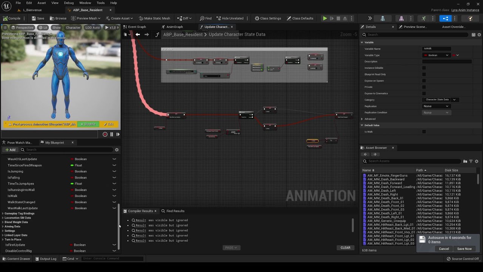
Task: Open Asset Browser filter options icon
Action: (x=471, y=161)
